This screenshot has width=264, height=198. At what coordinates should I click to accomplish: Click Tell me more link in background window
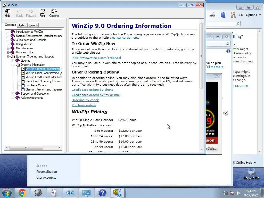pyautogui.click(x=215, y=67)
